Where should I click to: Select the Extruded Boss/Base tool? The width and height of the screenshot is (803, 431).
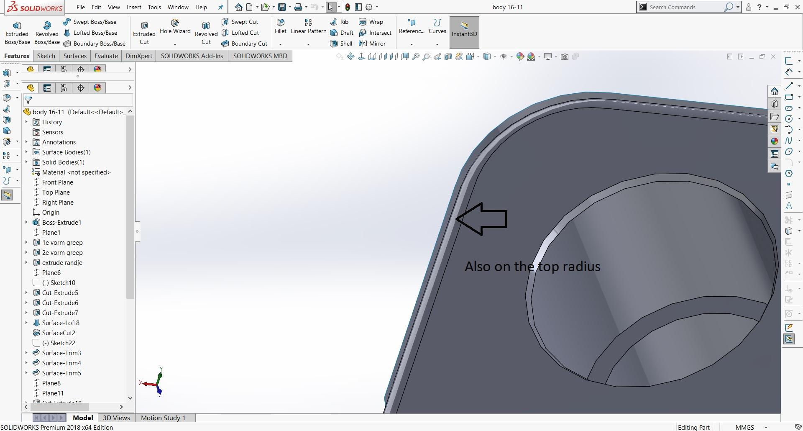[17, 31]
